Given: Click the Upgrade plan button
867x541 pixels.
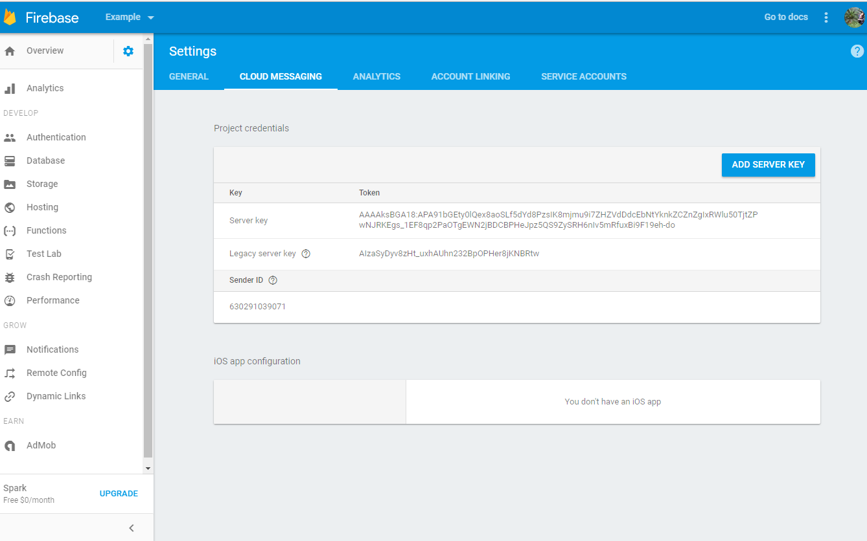Looking at the screenshot, I should (x=119, y=494).
